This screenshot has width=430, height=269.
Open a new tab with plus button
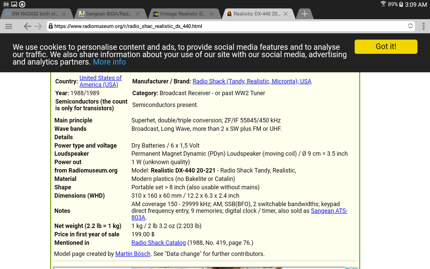pos(304,14)
